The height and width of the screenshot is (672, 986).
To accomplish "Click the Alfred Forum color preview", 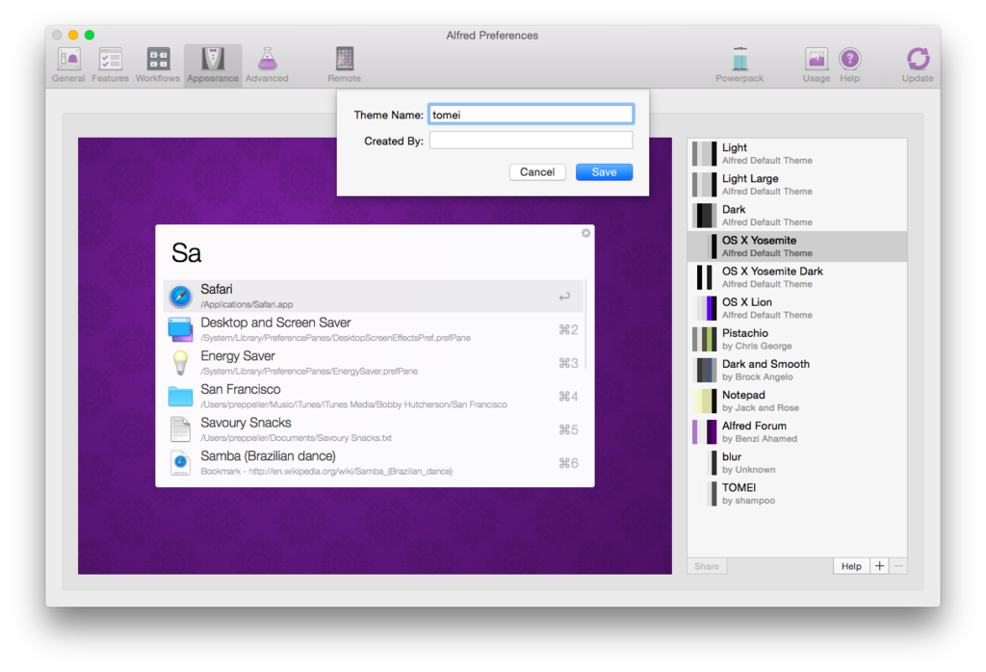I will pos(704,432).
